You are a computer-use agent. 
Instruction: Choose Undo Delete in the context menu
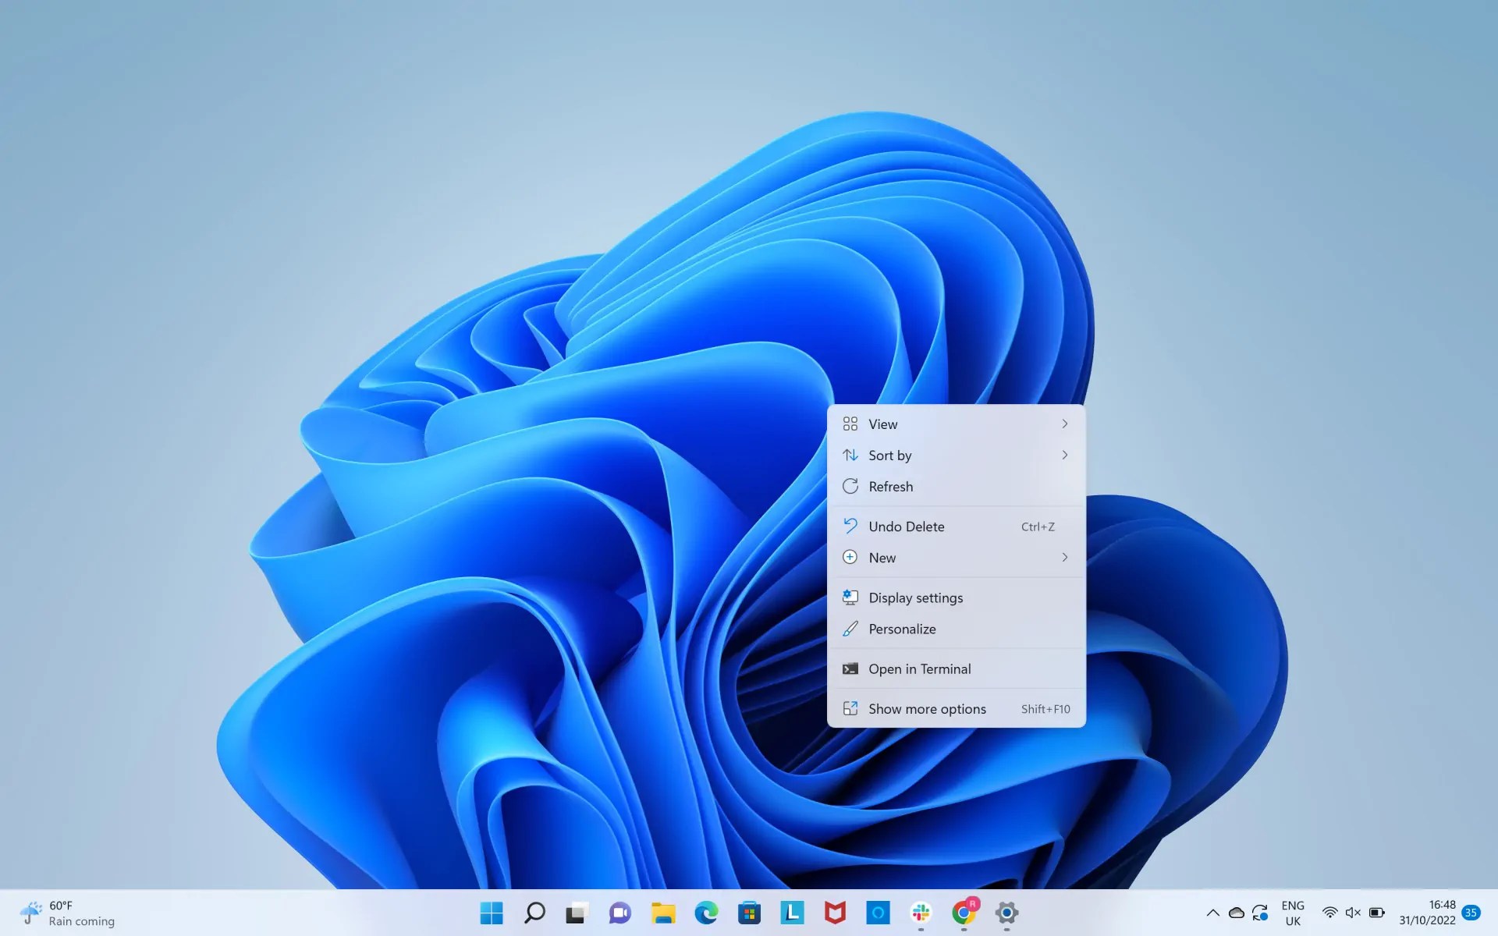click(x=906, y=526)
